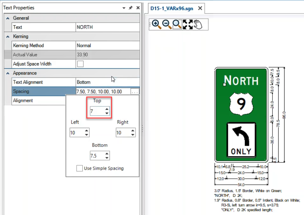Enable the Adjust Space Width checkbox
Screen dimensions: 304x215
(x=81, y=64)
